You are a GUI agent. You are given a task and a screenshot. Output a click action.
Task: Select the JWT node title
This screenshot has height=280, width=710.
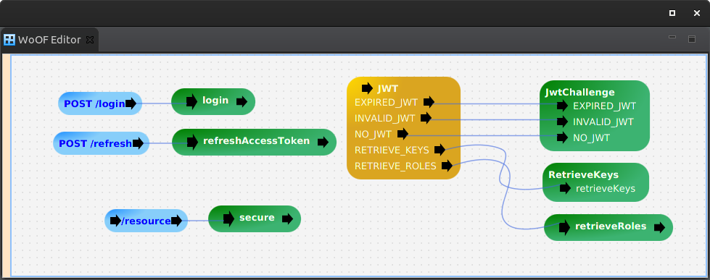pyautogui.click(x=387, y=88)
